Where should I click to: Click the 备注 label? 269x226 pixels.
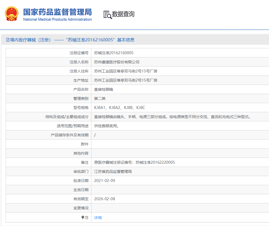pos(84,162)
